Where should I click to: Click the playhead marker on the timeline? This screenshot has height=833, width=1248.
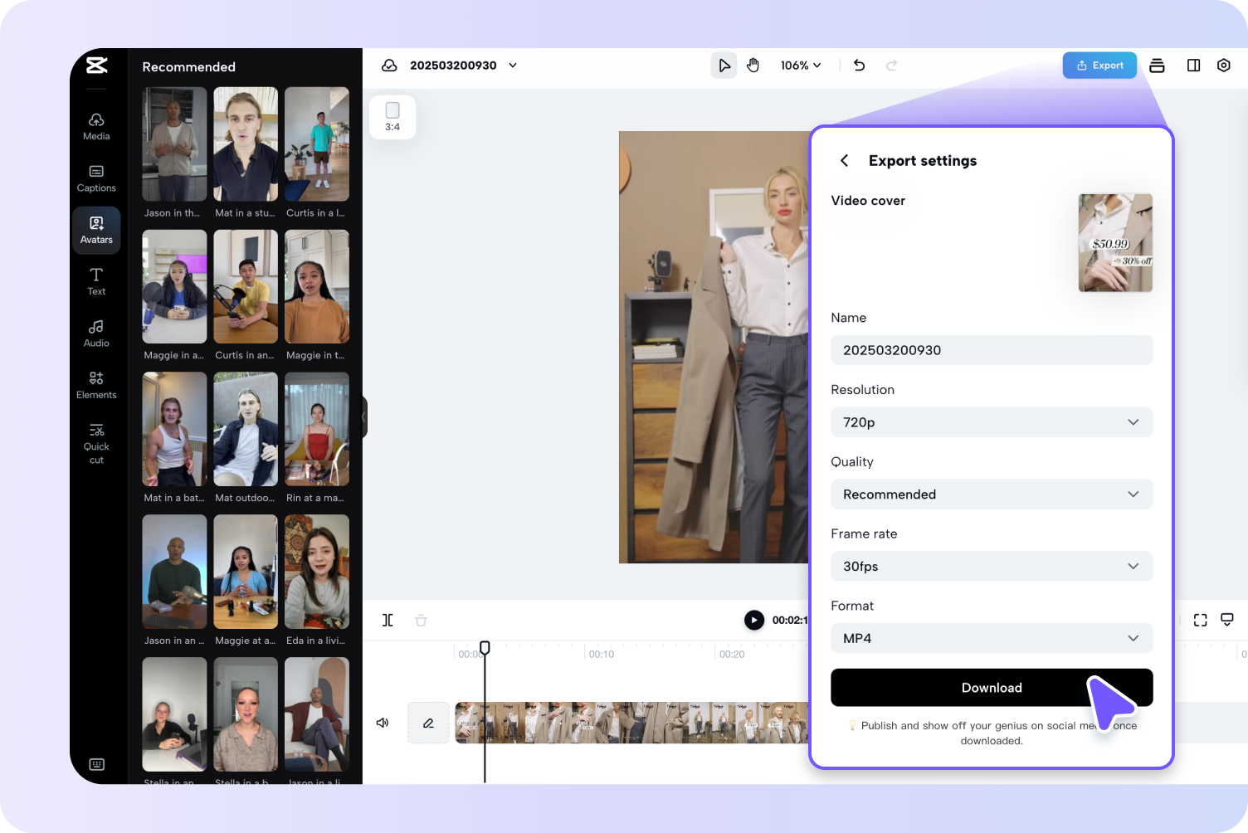point(485,648)
